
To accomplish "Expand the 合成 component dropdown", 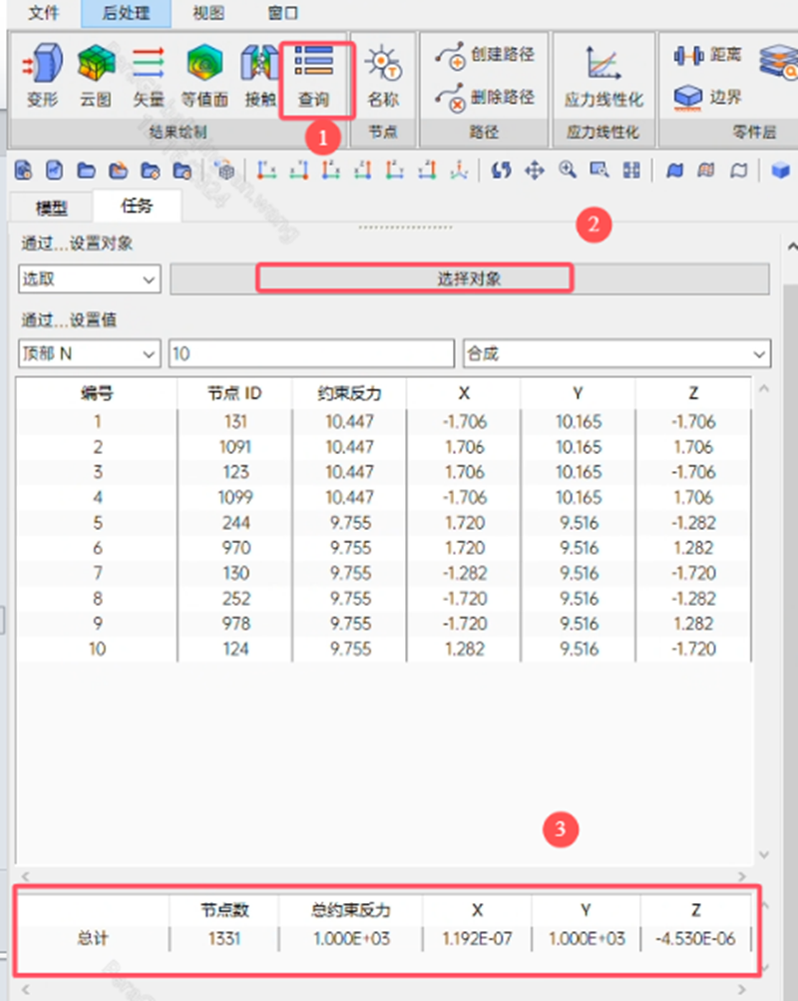I will (x=616, y=353).
